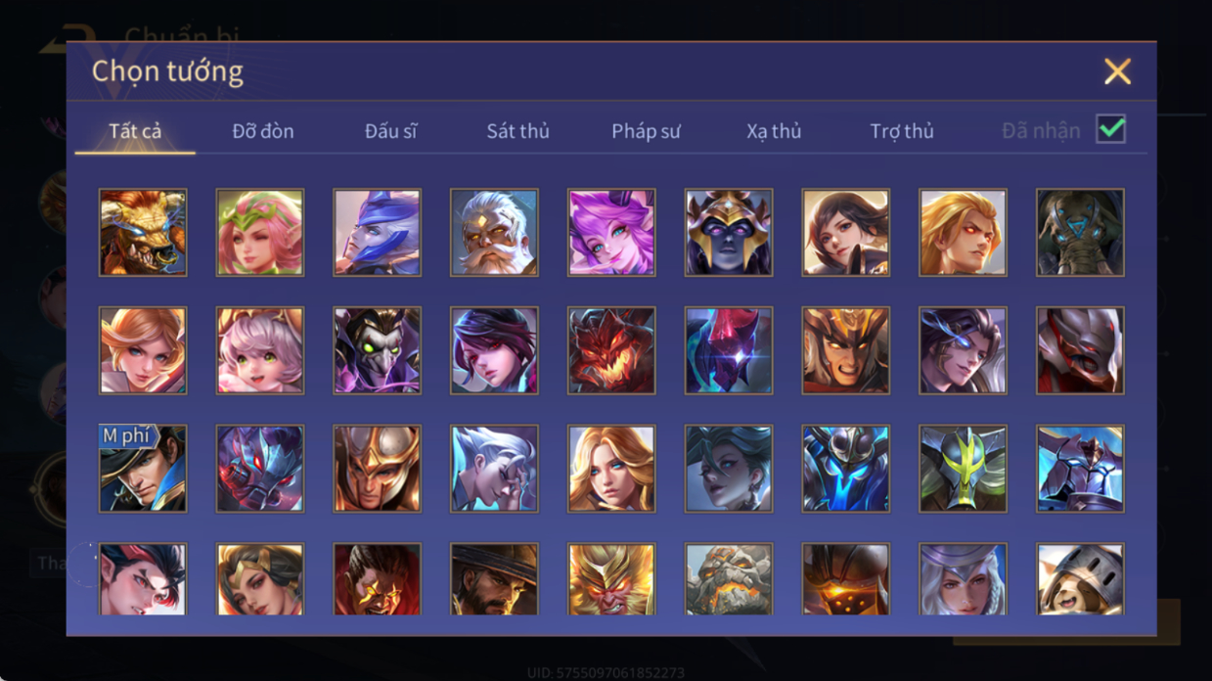Screen dimensions: 1212x681
Task: Pick the hero marked M phí
Action: (143, 469)
